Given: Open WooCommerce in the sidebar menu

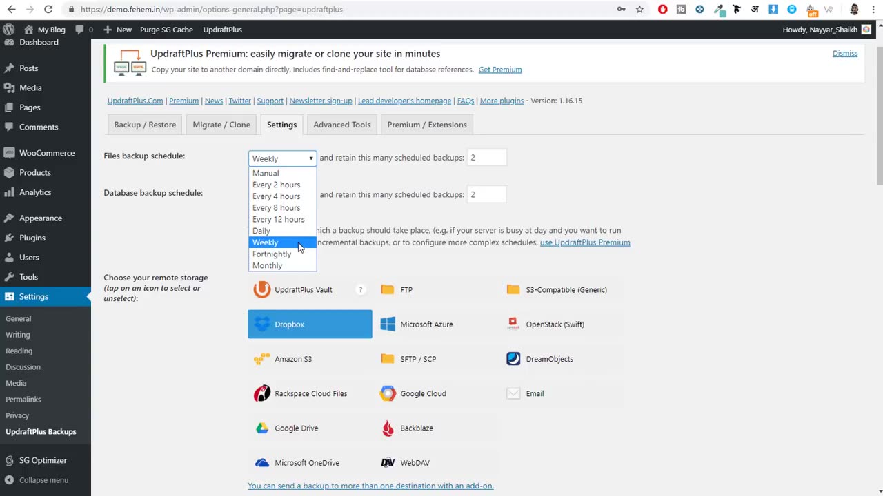Looking at the screenshot, I should coord(46,153).
